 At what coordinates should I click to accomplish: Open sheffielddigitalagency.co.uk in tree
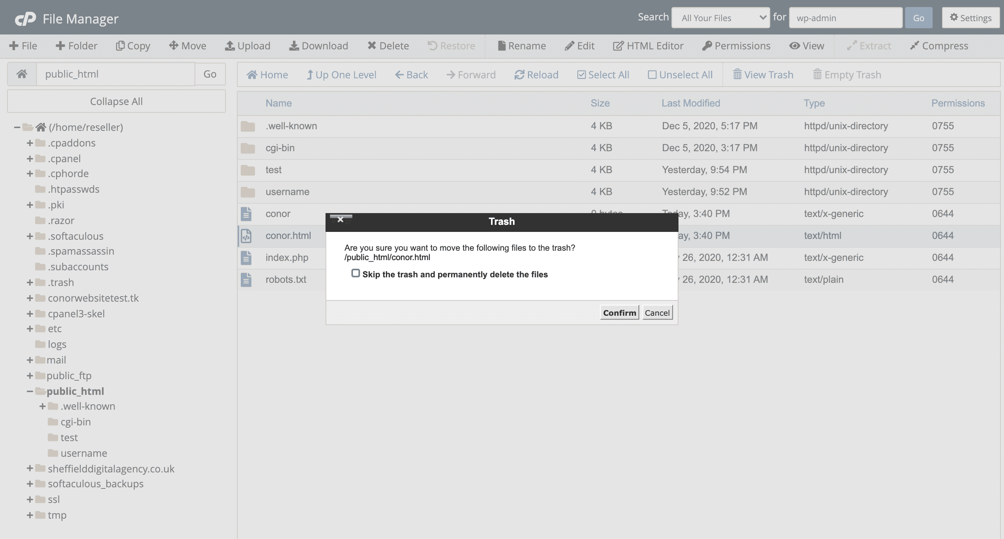[111, 469]
